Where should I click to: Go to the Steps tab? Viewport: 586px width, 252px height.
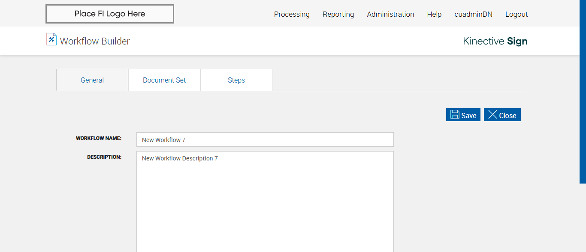click(236, 80)
